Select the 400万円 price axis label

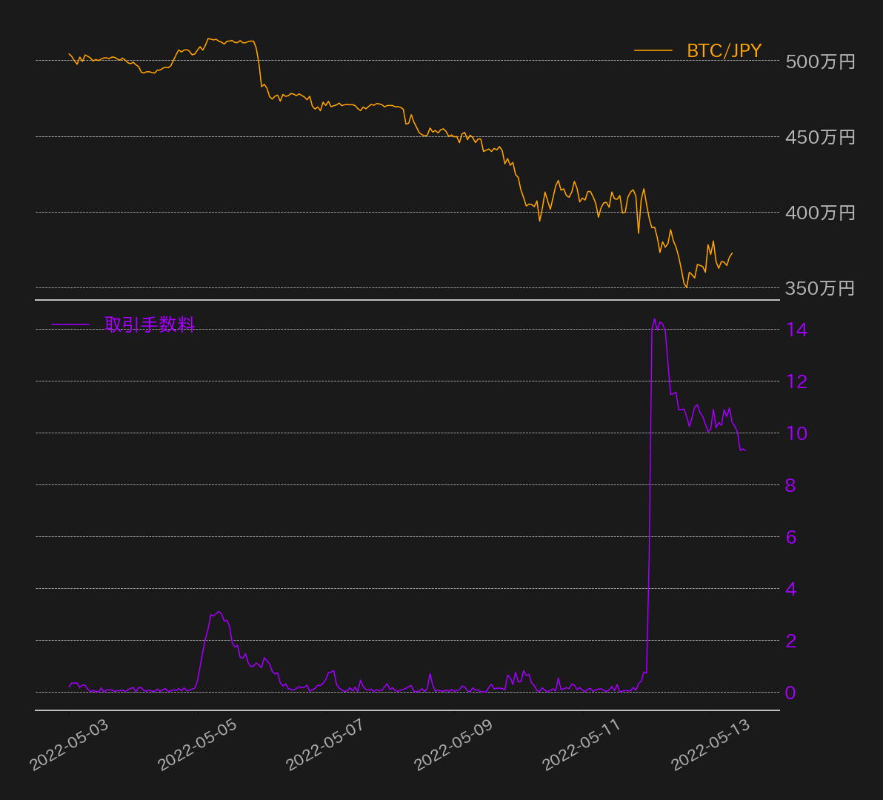pyautogui.click(x=820, y=213)
